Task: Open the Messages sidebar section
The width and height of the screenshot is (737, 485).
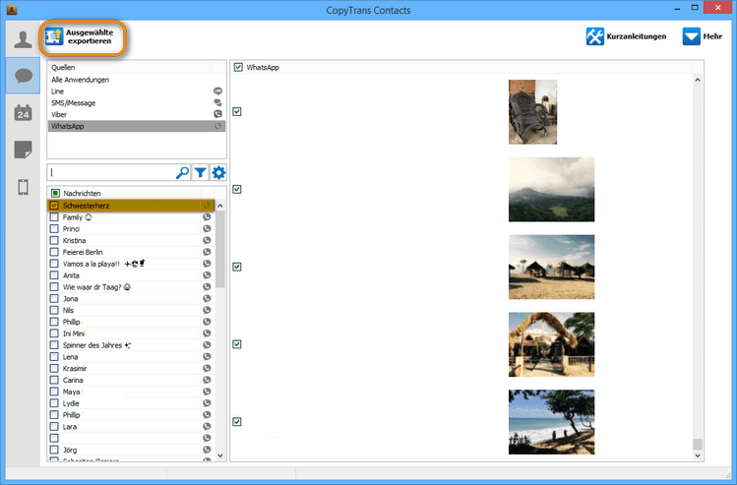Action: 23,76
